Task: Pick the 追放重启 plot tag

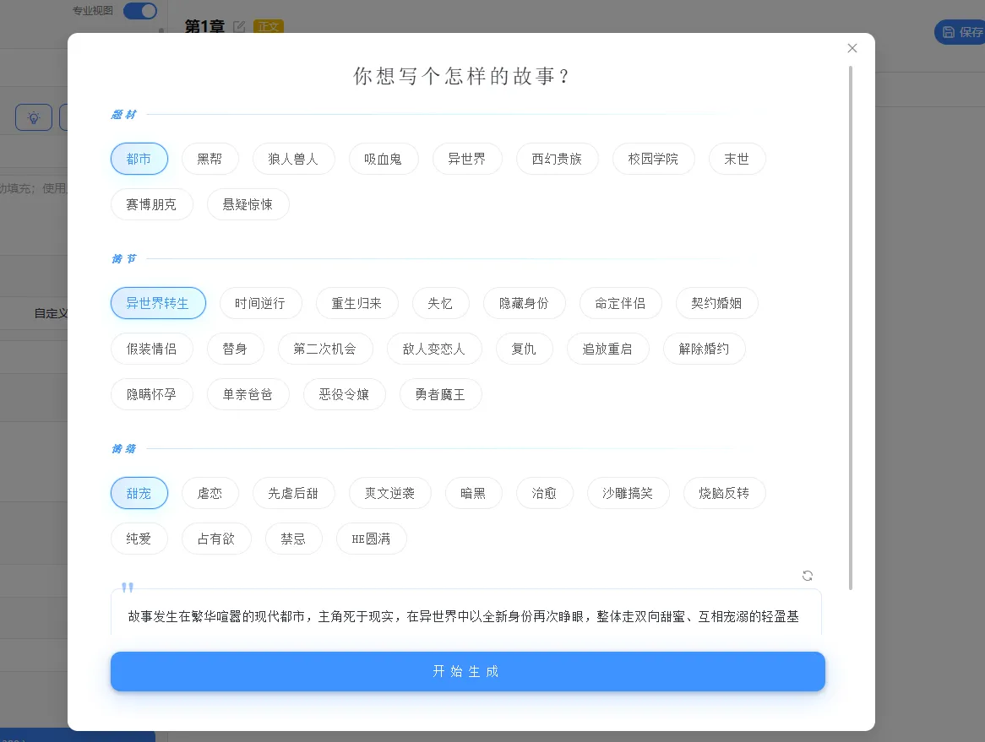Action: click(x=607, y=349)
